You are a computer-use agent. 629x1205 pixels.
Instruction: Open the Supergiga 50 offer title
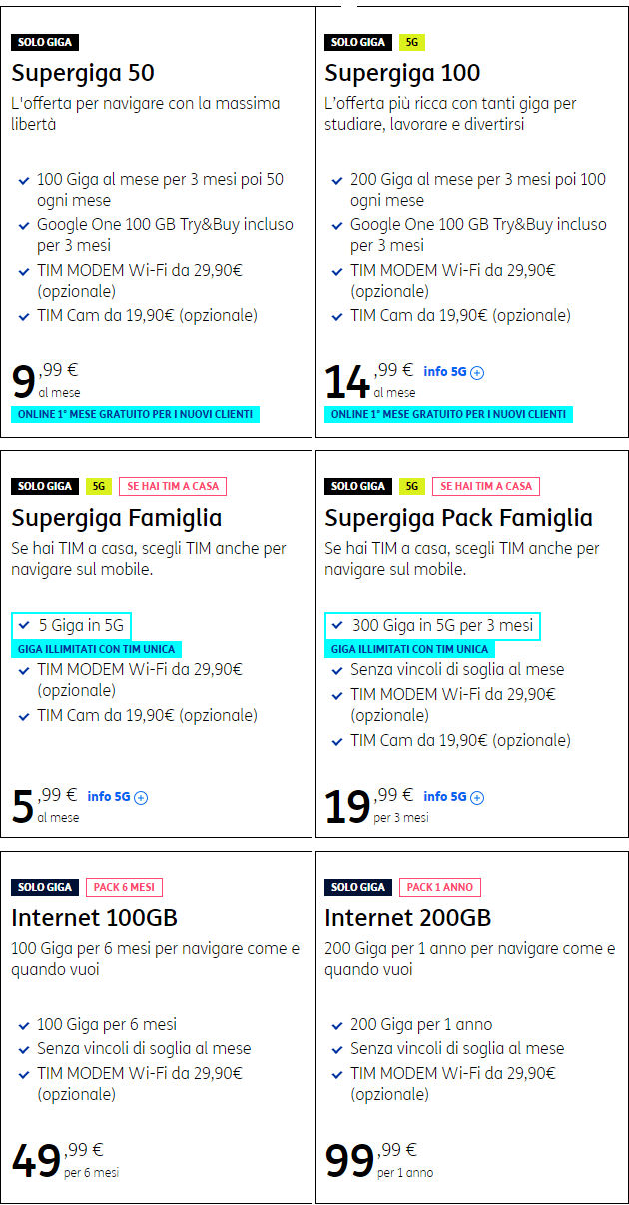coord(83,73)
